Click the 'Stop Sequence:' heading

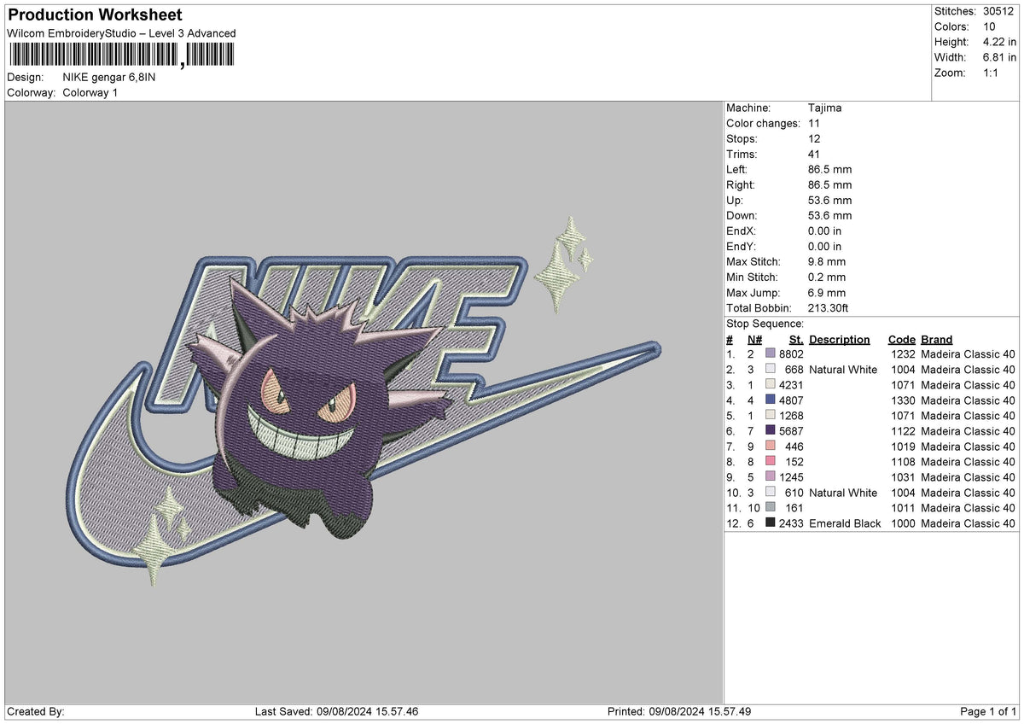(x=765, y=324)
